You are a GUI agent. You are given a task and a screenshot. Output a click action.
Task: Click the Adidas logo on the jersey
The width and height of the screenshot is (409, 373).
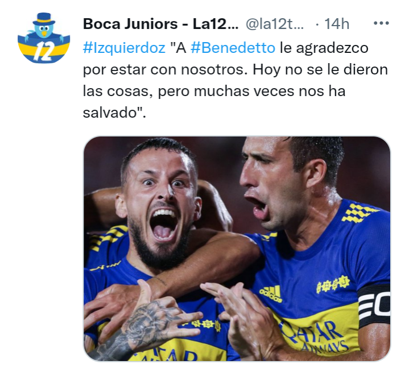pyautogui.click(x=271, y=294)
